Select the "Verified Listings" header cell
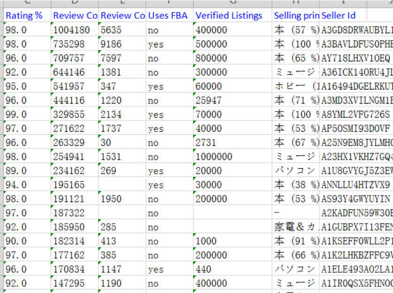Image resolution: width=393 pixels, height=293 pixels. tap(229, 15)
